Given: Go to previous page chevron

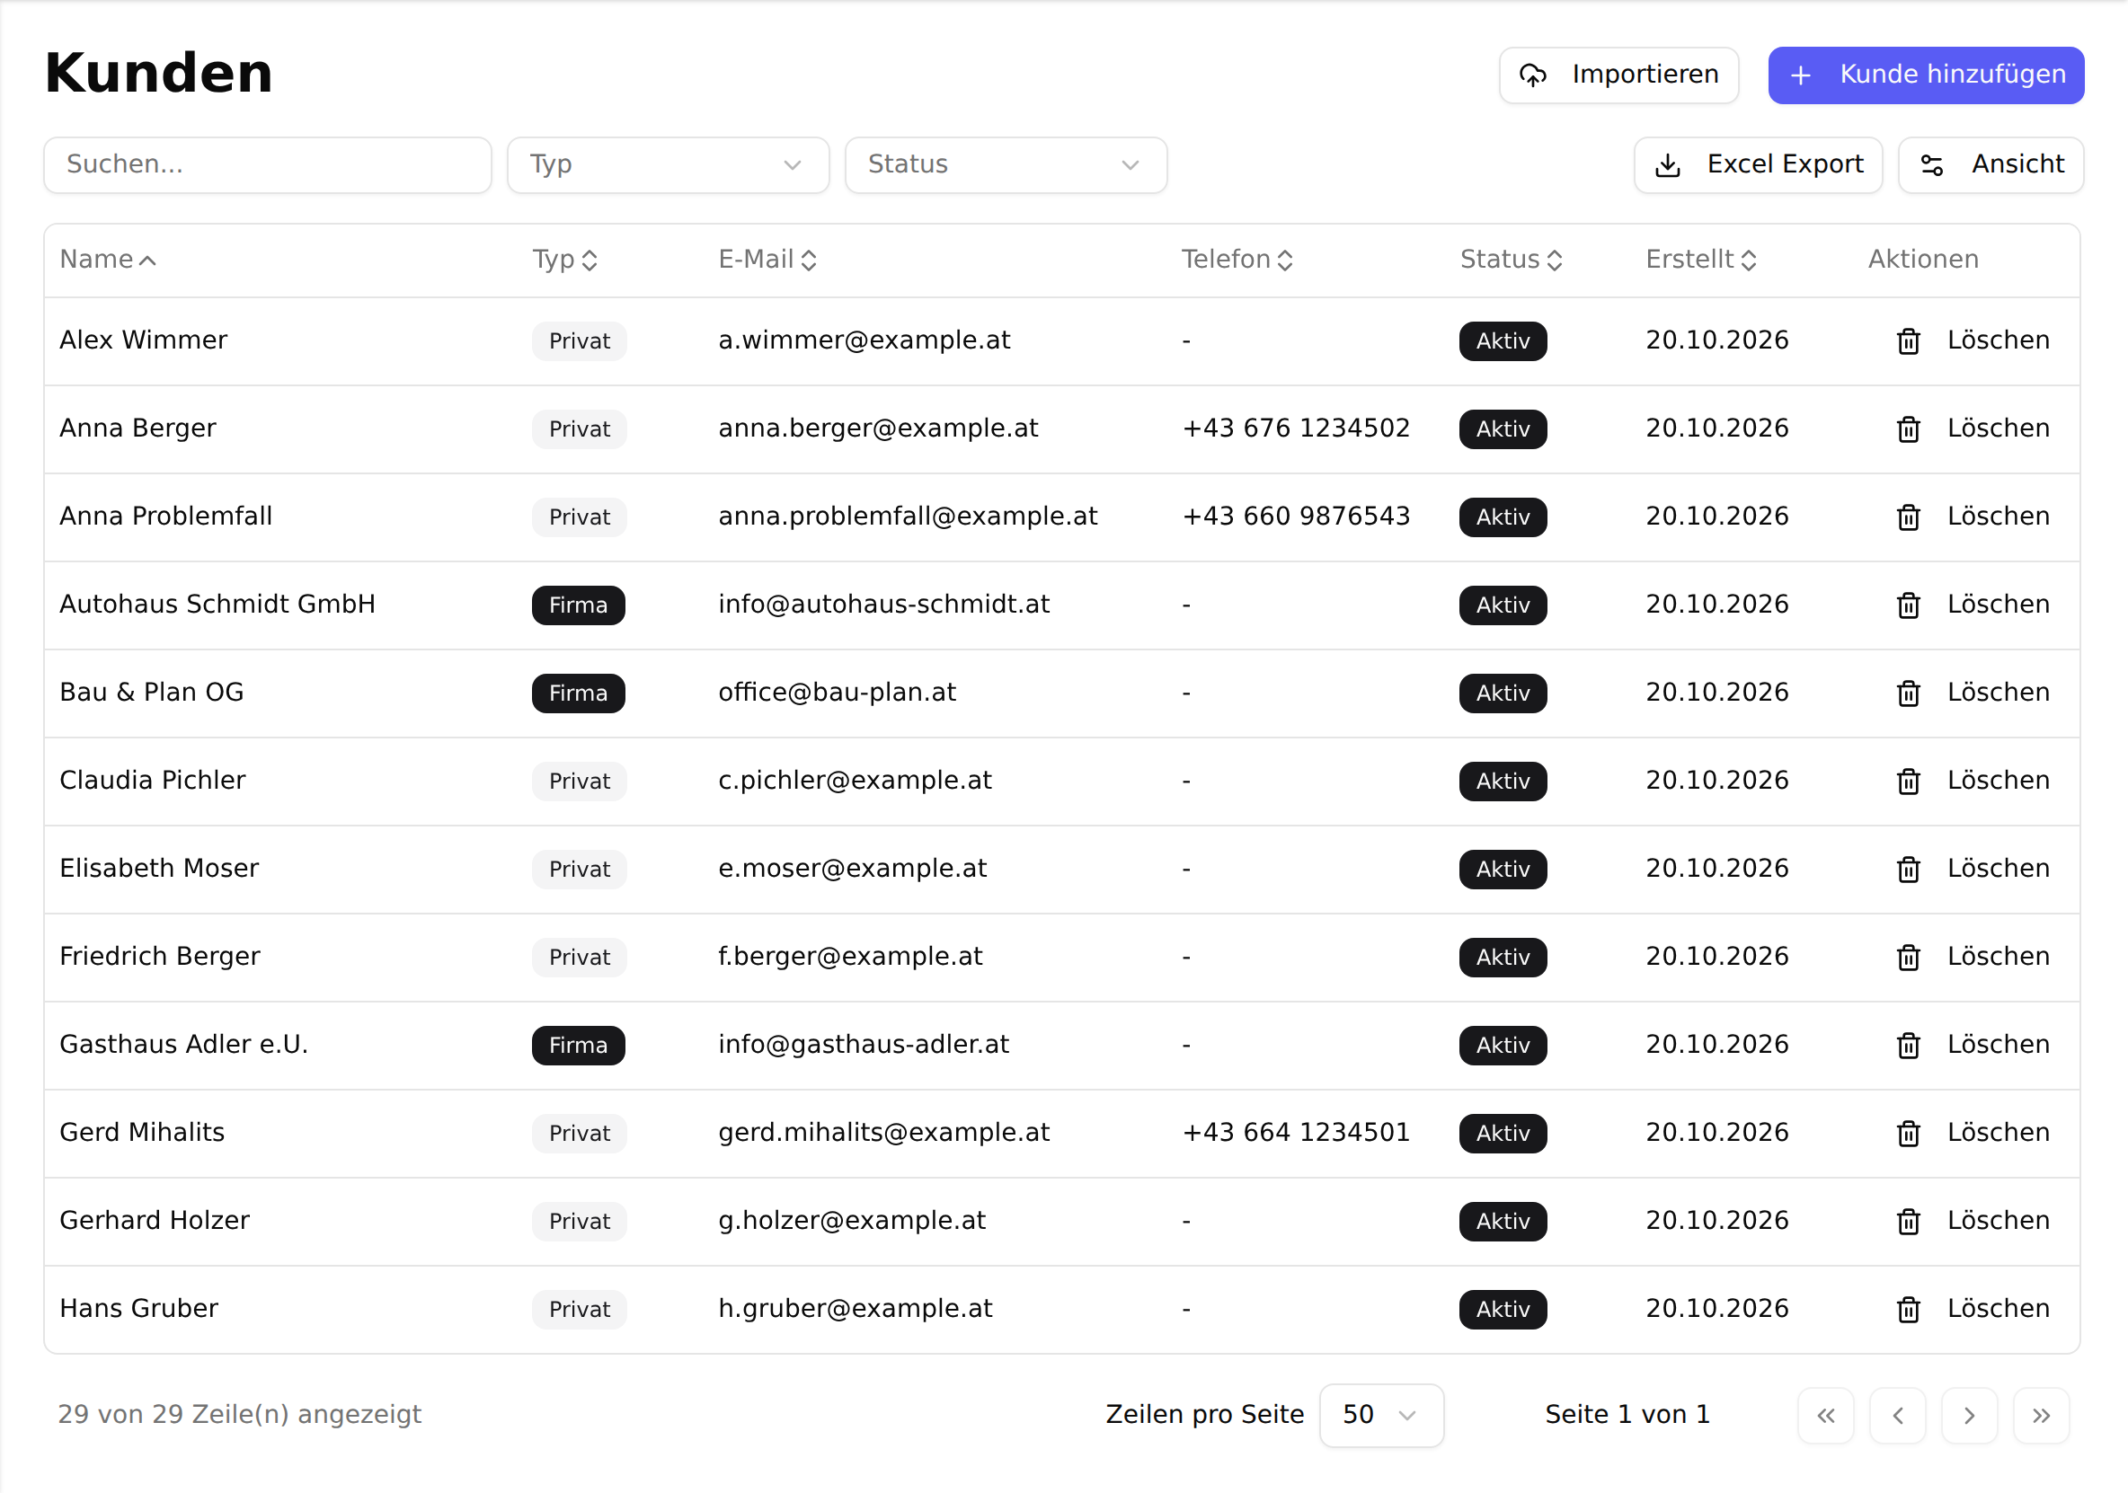Looking at the screenshot, I should tap(1897, 1415).
